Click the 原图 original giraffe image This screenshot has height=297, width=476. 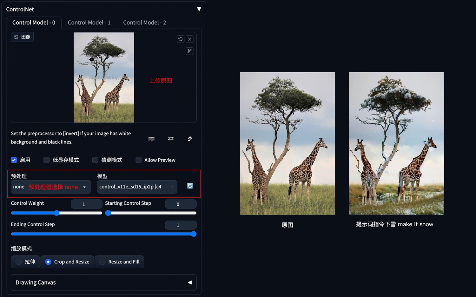tap(288, 143)
